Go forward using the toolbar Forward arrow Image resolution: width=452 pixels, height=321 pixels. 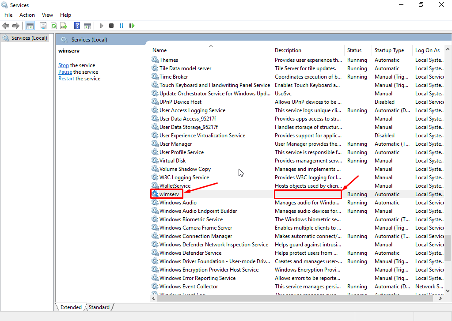click(16, 26)
